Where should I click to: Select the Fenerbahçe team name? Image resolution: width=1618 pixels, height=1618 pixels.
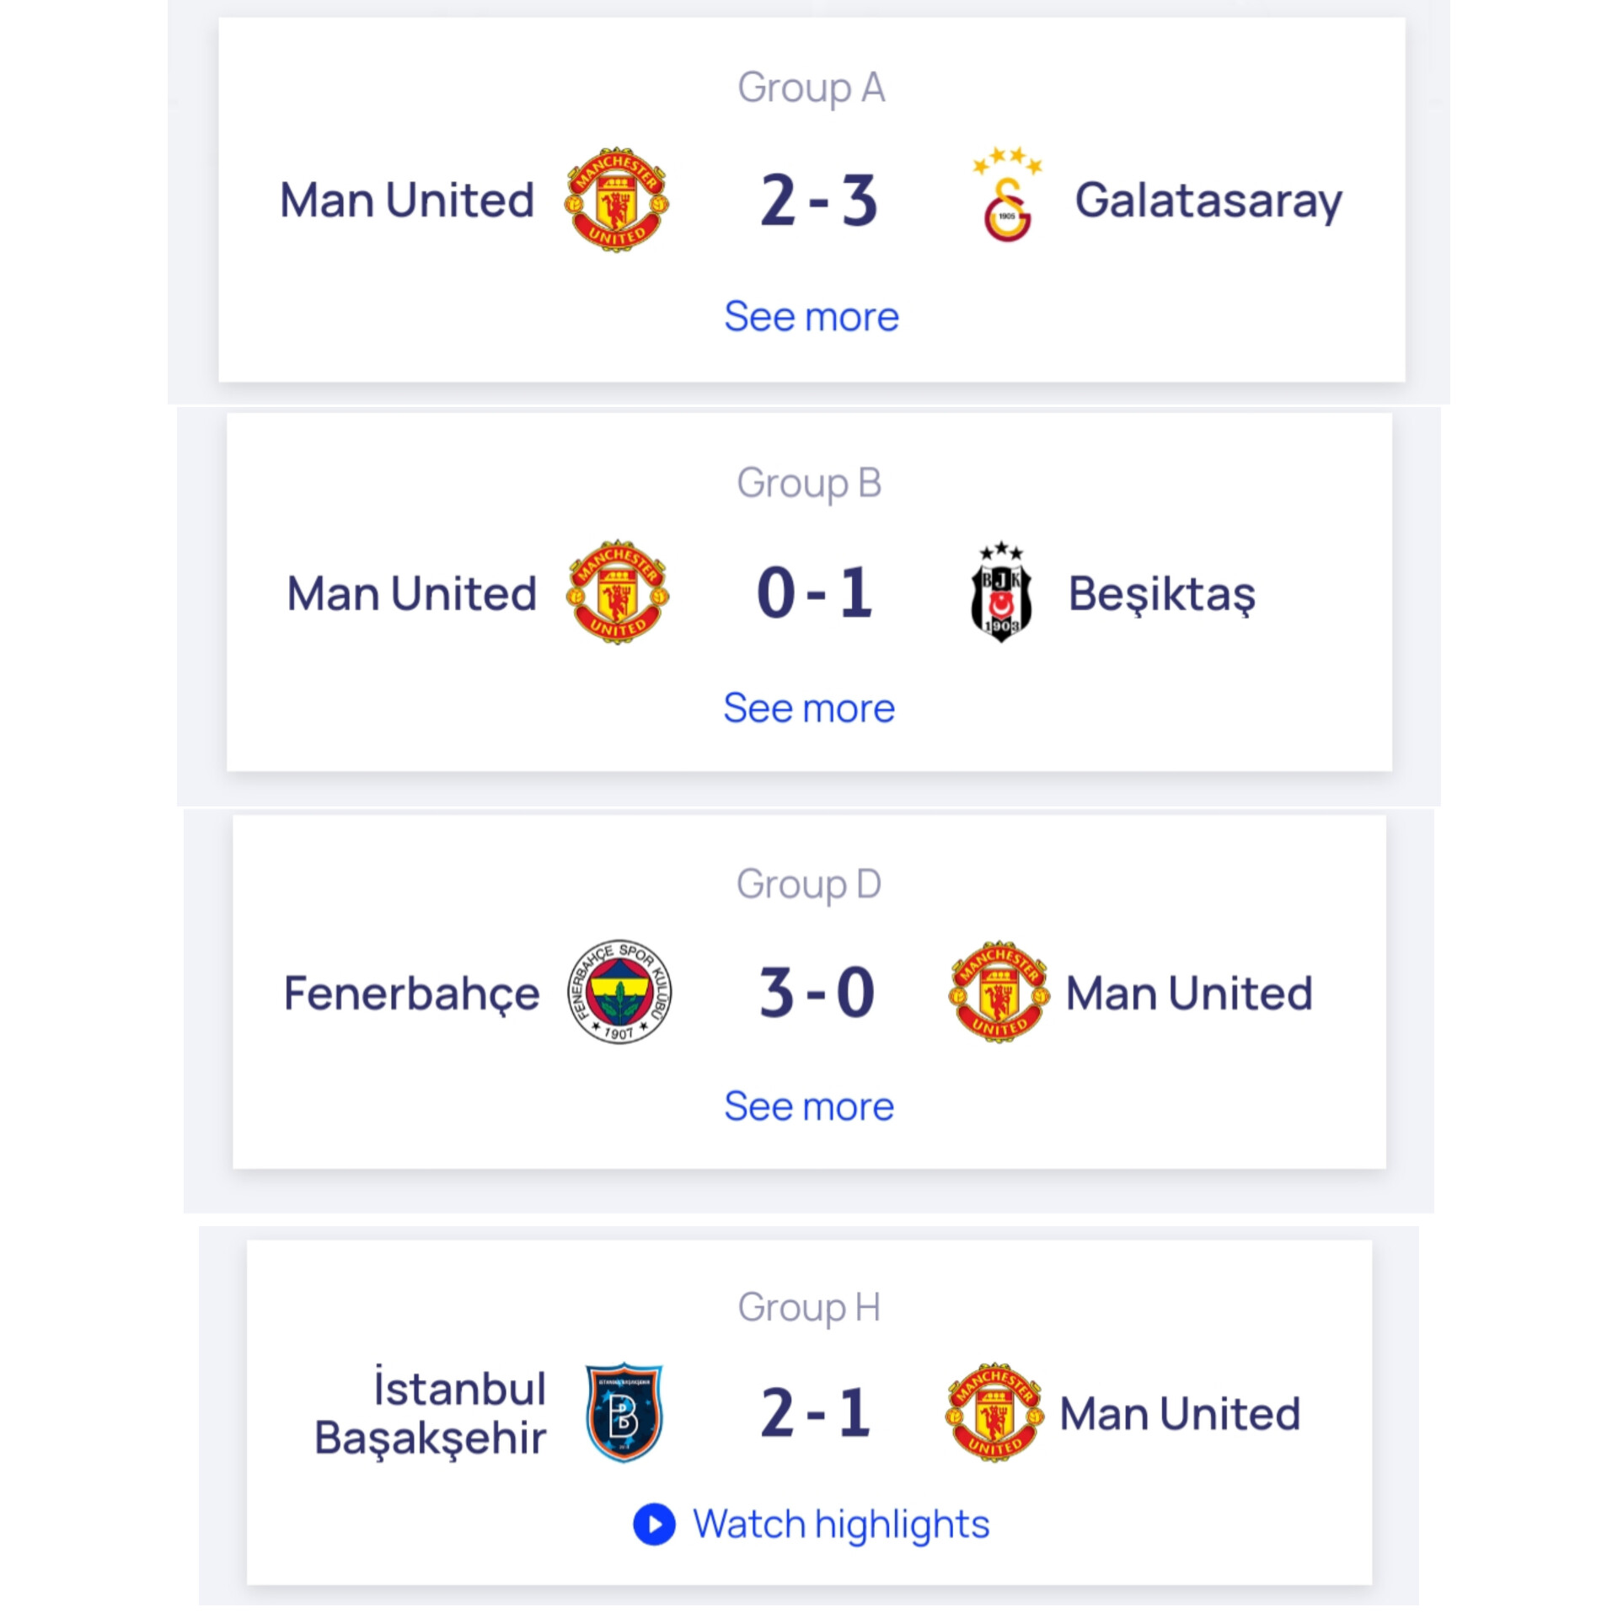click(411, 994)
